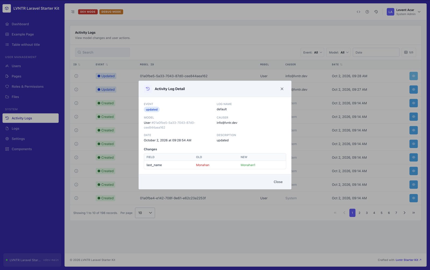Click the LVNTR cube logo icon
Image resolution: width=430 pixels, height=270 pixels.
[x=7, y=8]
